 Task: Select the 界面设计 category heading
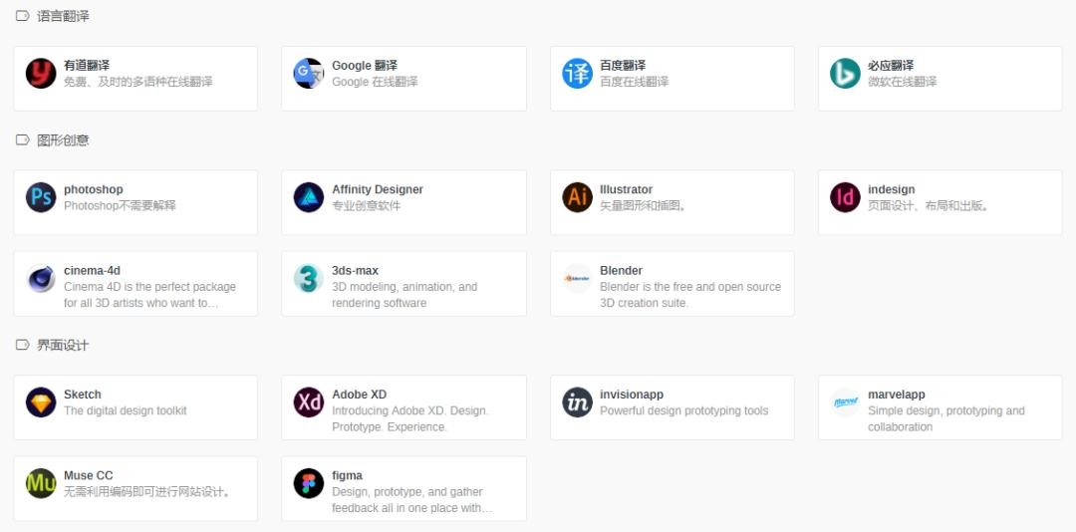tap(63, 346)
